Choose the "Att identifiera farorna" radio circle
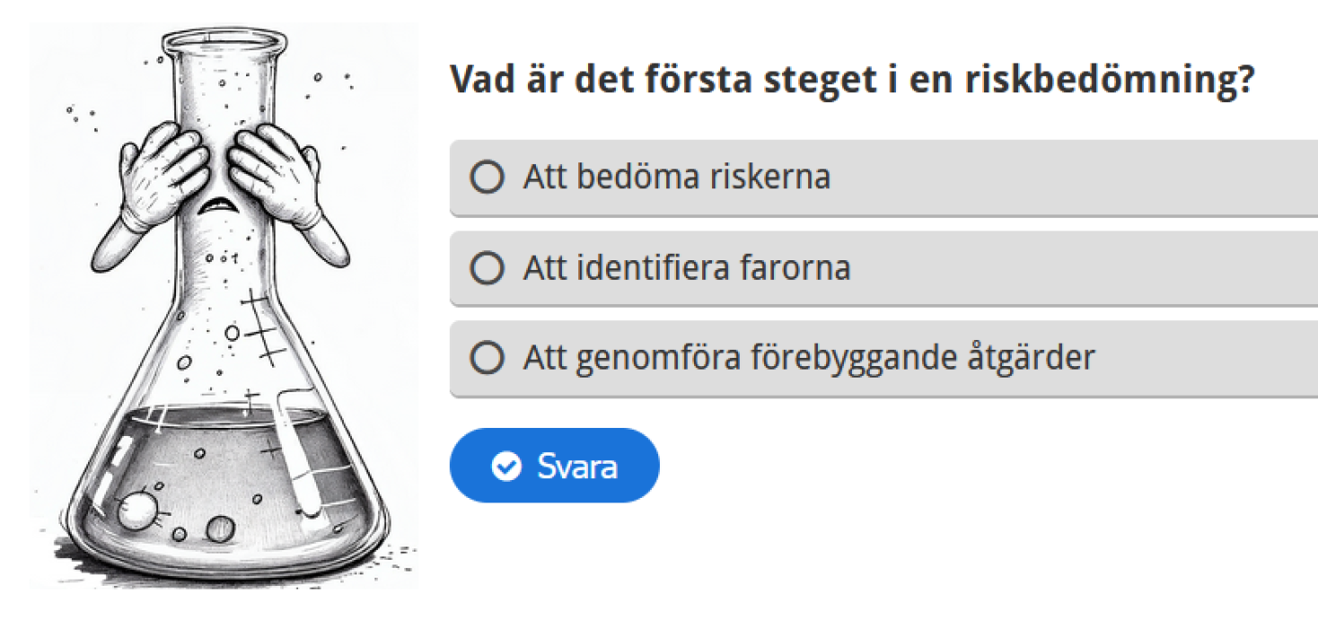The image size is (1318, 637). pyautogui.click(x=488, y=267)
